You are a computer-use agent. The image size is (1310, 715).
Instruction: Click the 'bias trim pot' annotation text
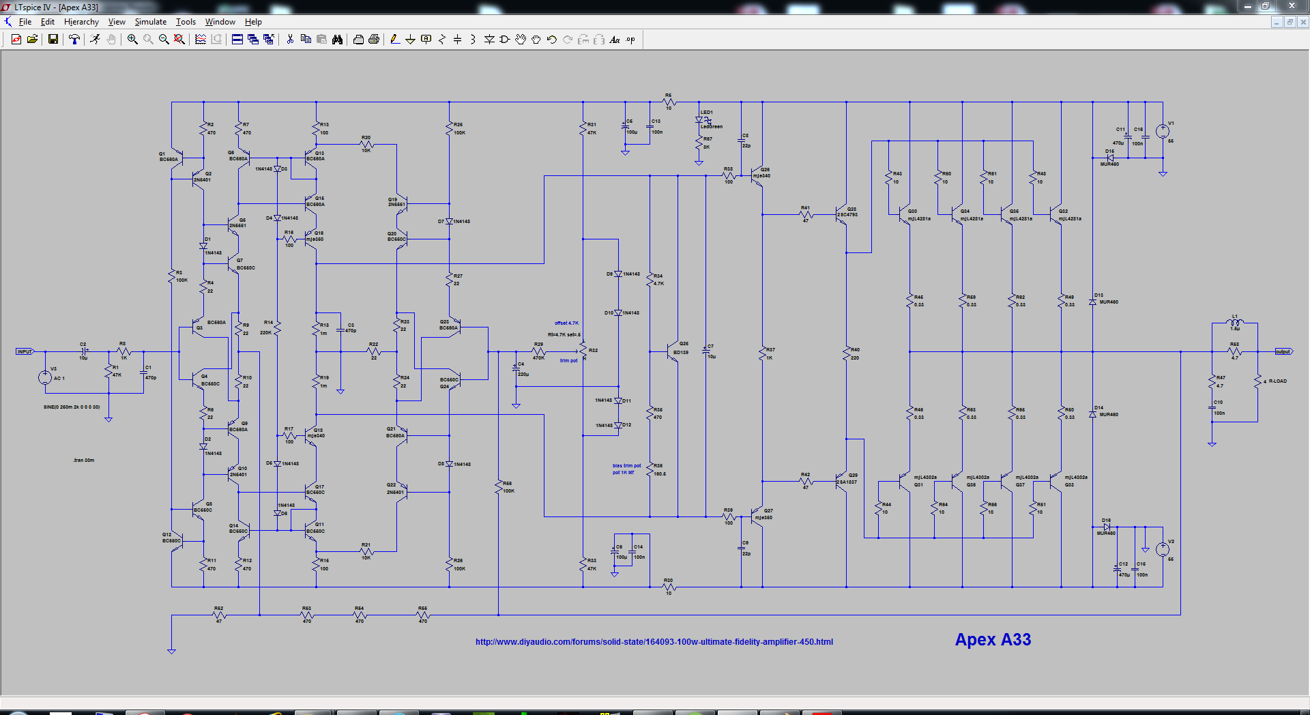[x=626, y=466]
